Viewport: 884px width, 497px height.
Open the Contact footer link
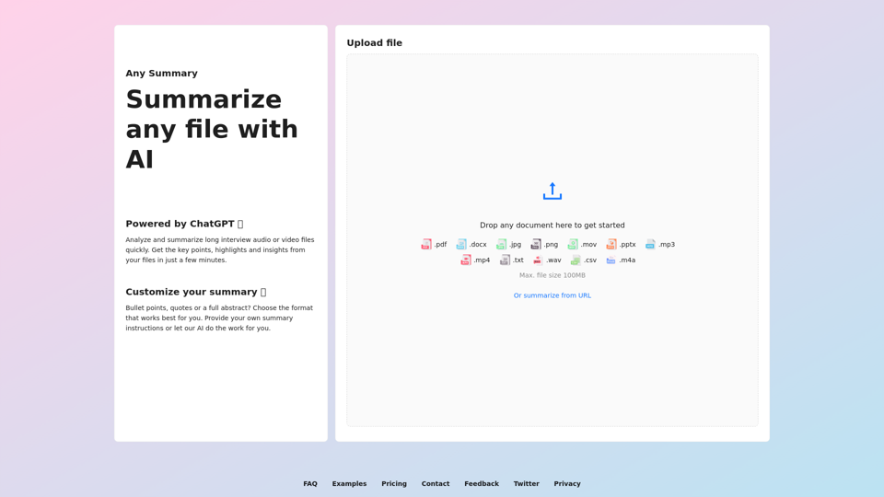(436, 483)
